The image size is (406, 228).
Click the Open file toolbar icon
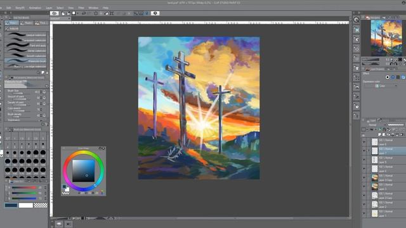click(x=69, y=13)
